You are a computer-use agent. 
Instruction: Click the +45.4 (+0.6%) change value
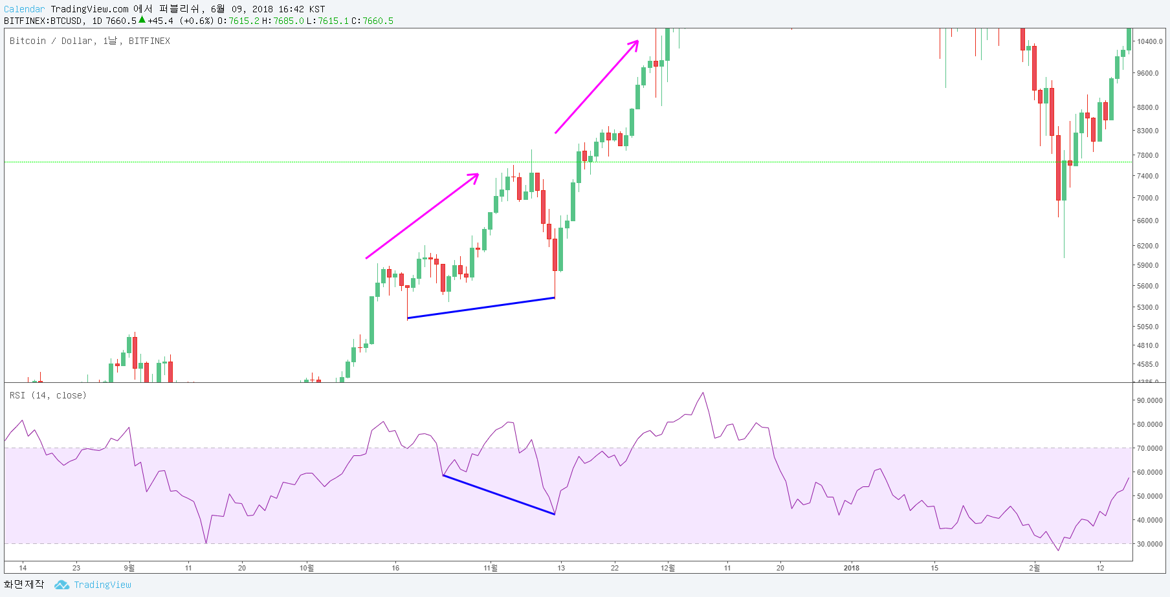point(181,21)
